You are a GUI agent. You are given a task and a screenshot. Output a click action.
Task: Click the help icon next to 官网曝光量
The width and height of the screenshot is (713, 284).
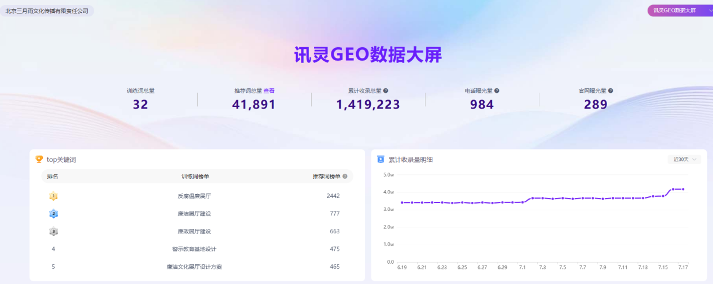coord(610,91)
